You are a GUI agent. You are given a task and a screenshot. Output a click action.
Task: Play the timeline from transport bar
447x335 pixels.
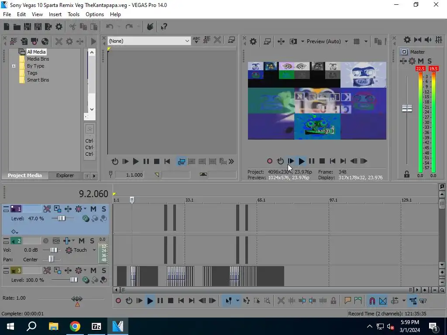coord(150,301)
